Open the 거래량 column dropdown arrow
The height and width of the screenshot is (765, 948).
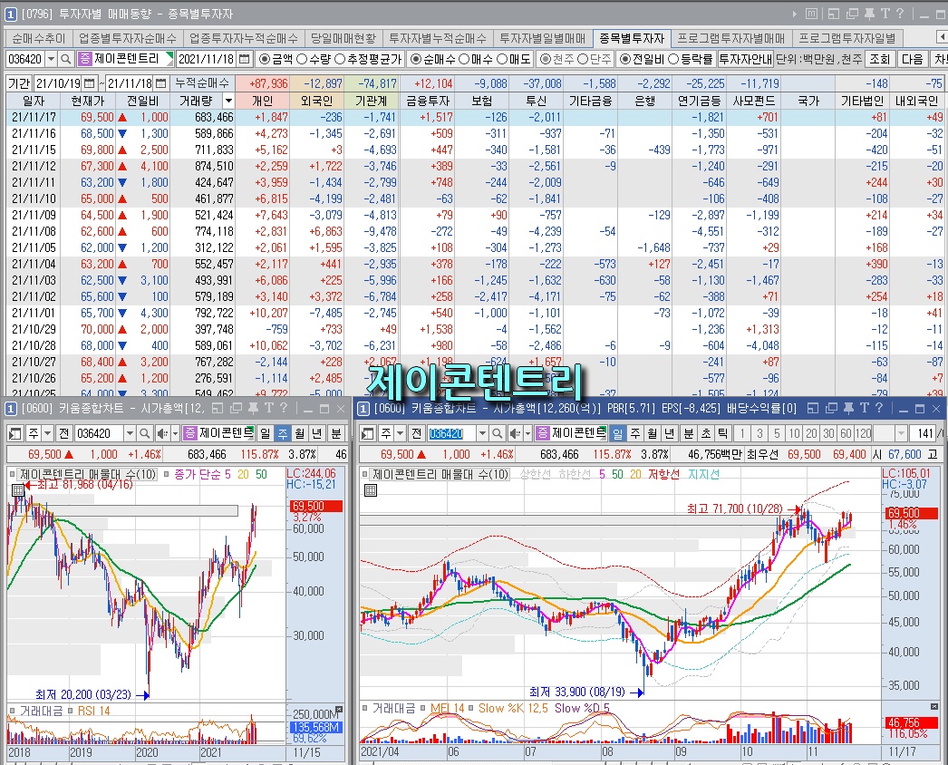(228, 101)
